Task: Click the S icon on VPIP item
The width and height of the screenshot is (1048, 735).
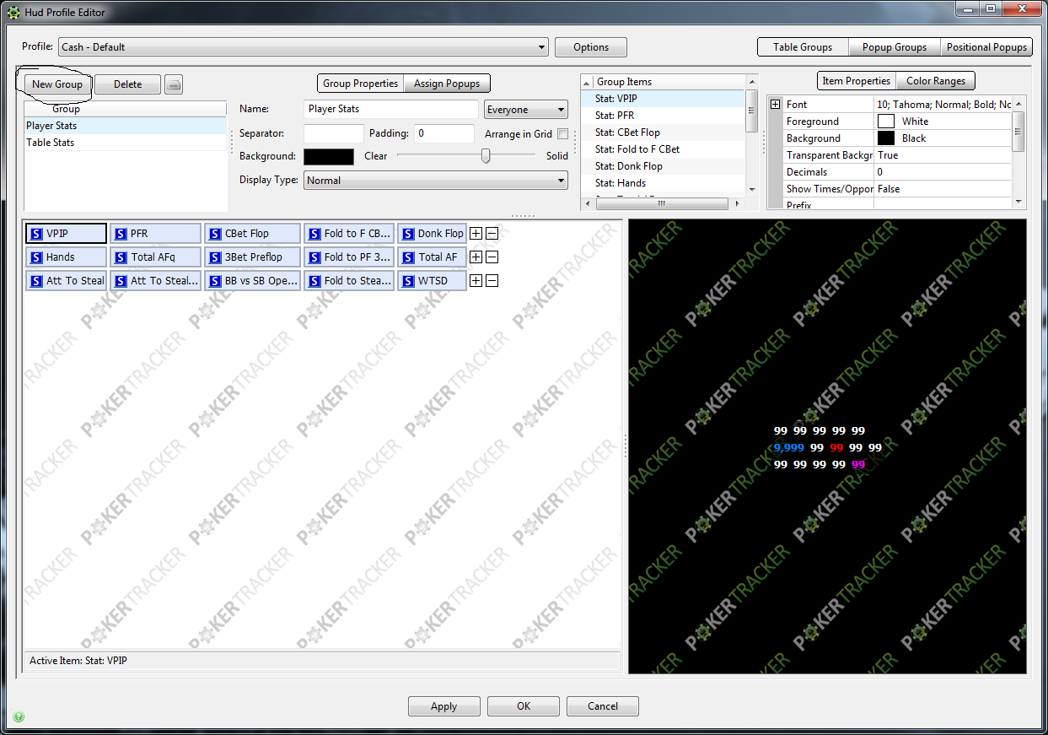Action: tap(36, 234)
